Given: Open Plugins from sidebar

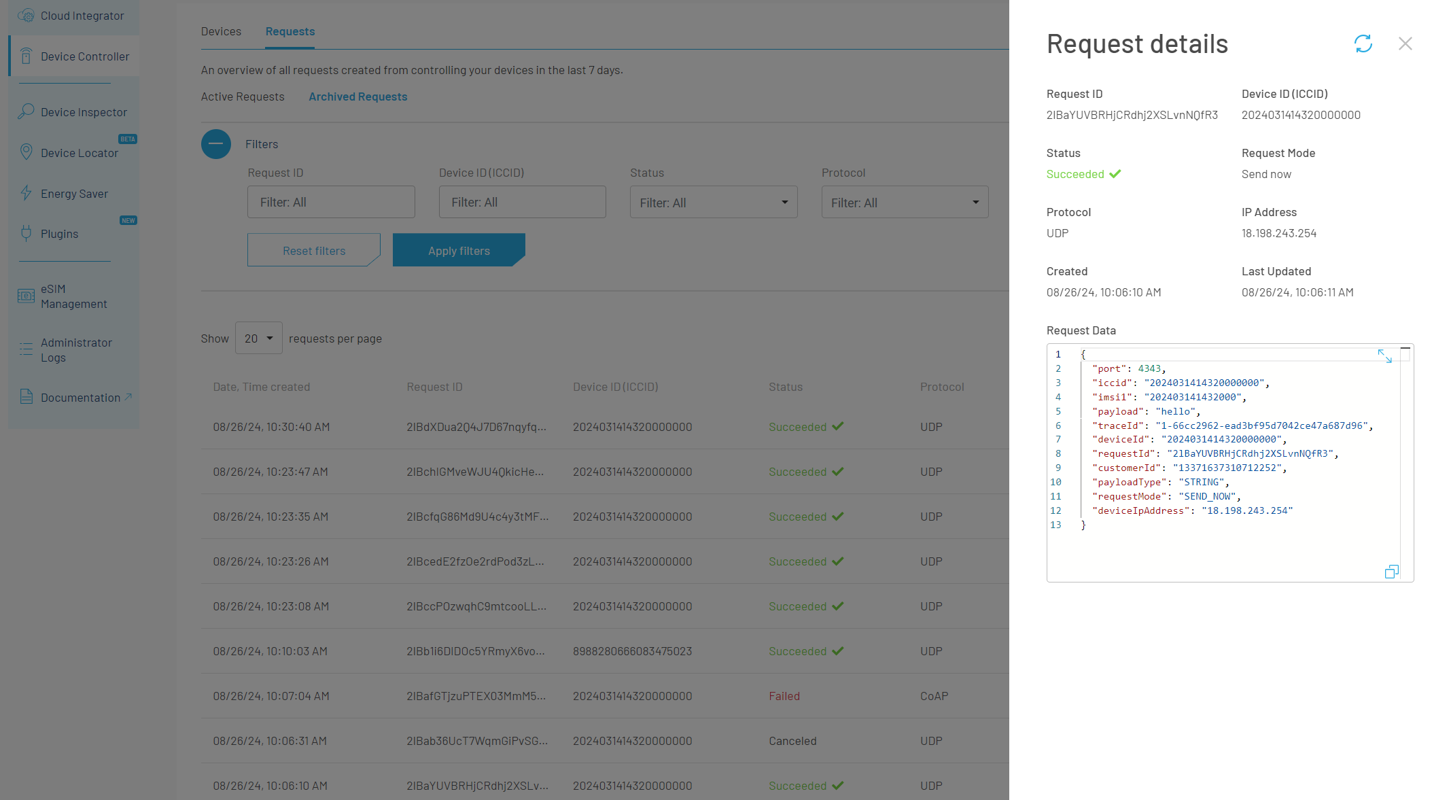Looking at the screenshot, I should click(59, 234).
